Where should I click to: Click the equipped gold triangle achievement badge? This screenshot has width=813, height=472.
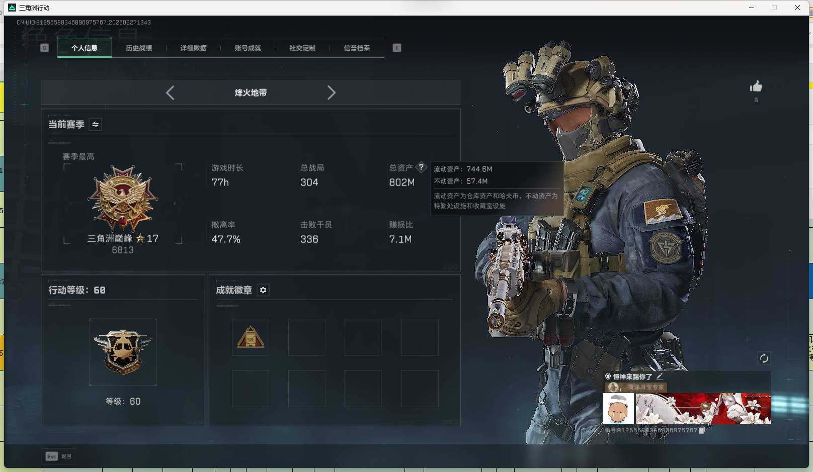coord(251,337)
